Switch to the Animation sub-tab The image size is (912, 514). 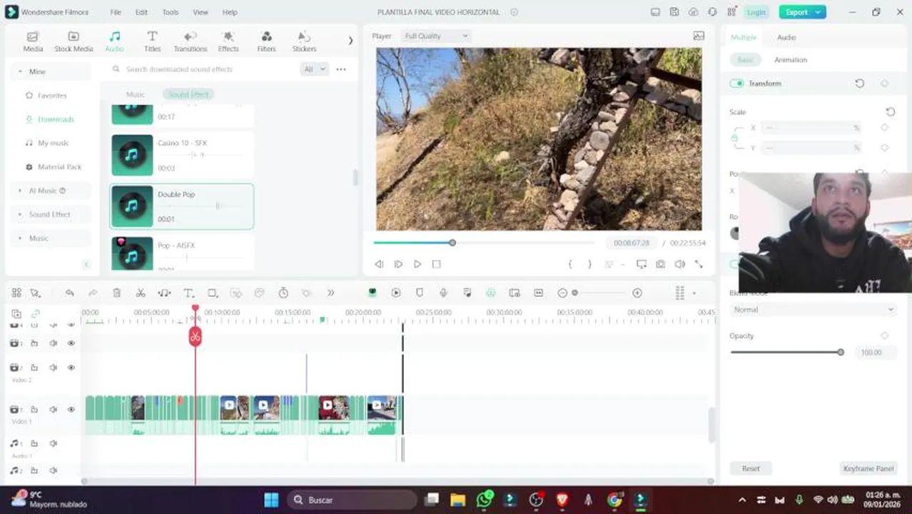[791, 60]
